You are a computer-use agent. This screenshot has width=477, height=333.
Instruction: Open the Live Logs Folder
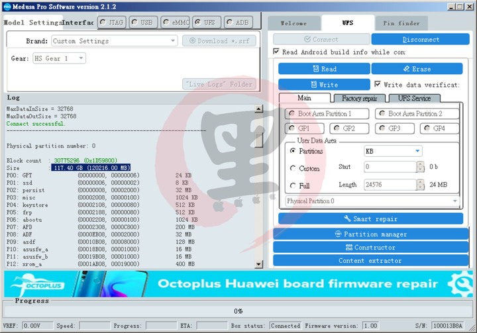point(219,84)
